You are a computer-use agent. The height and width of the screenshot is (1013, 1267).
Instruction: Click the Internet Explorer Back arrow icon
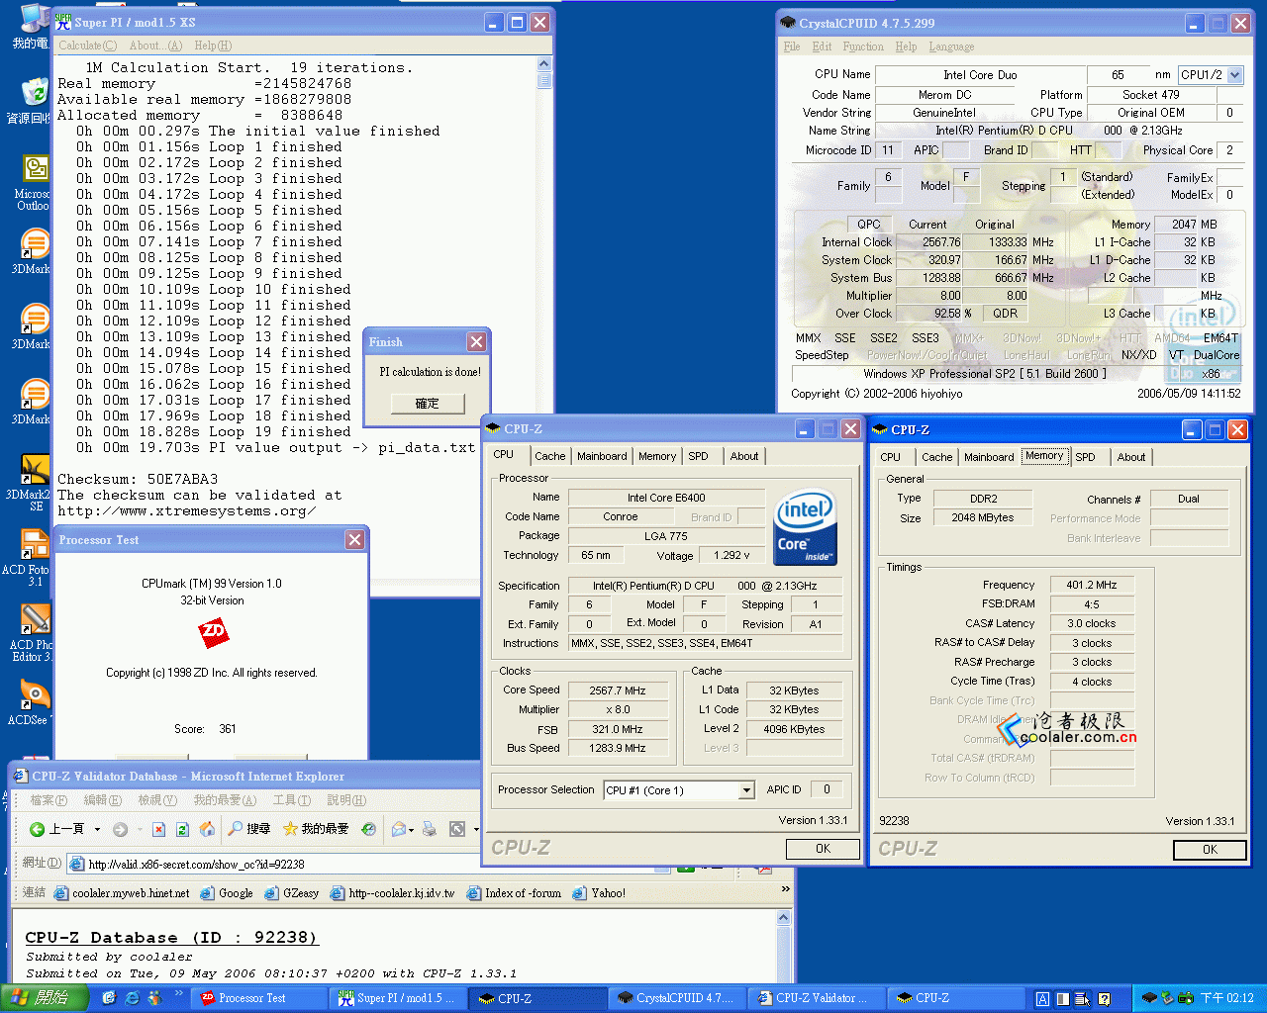click(x=37, y=829)
